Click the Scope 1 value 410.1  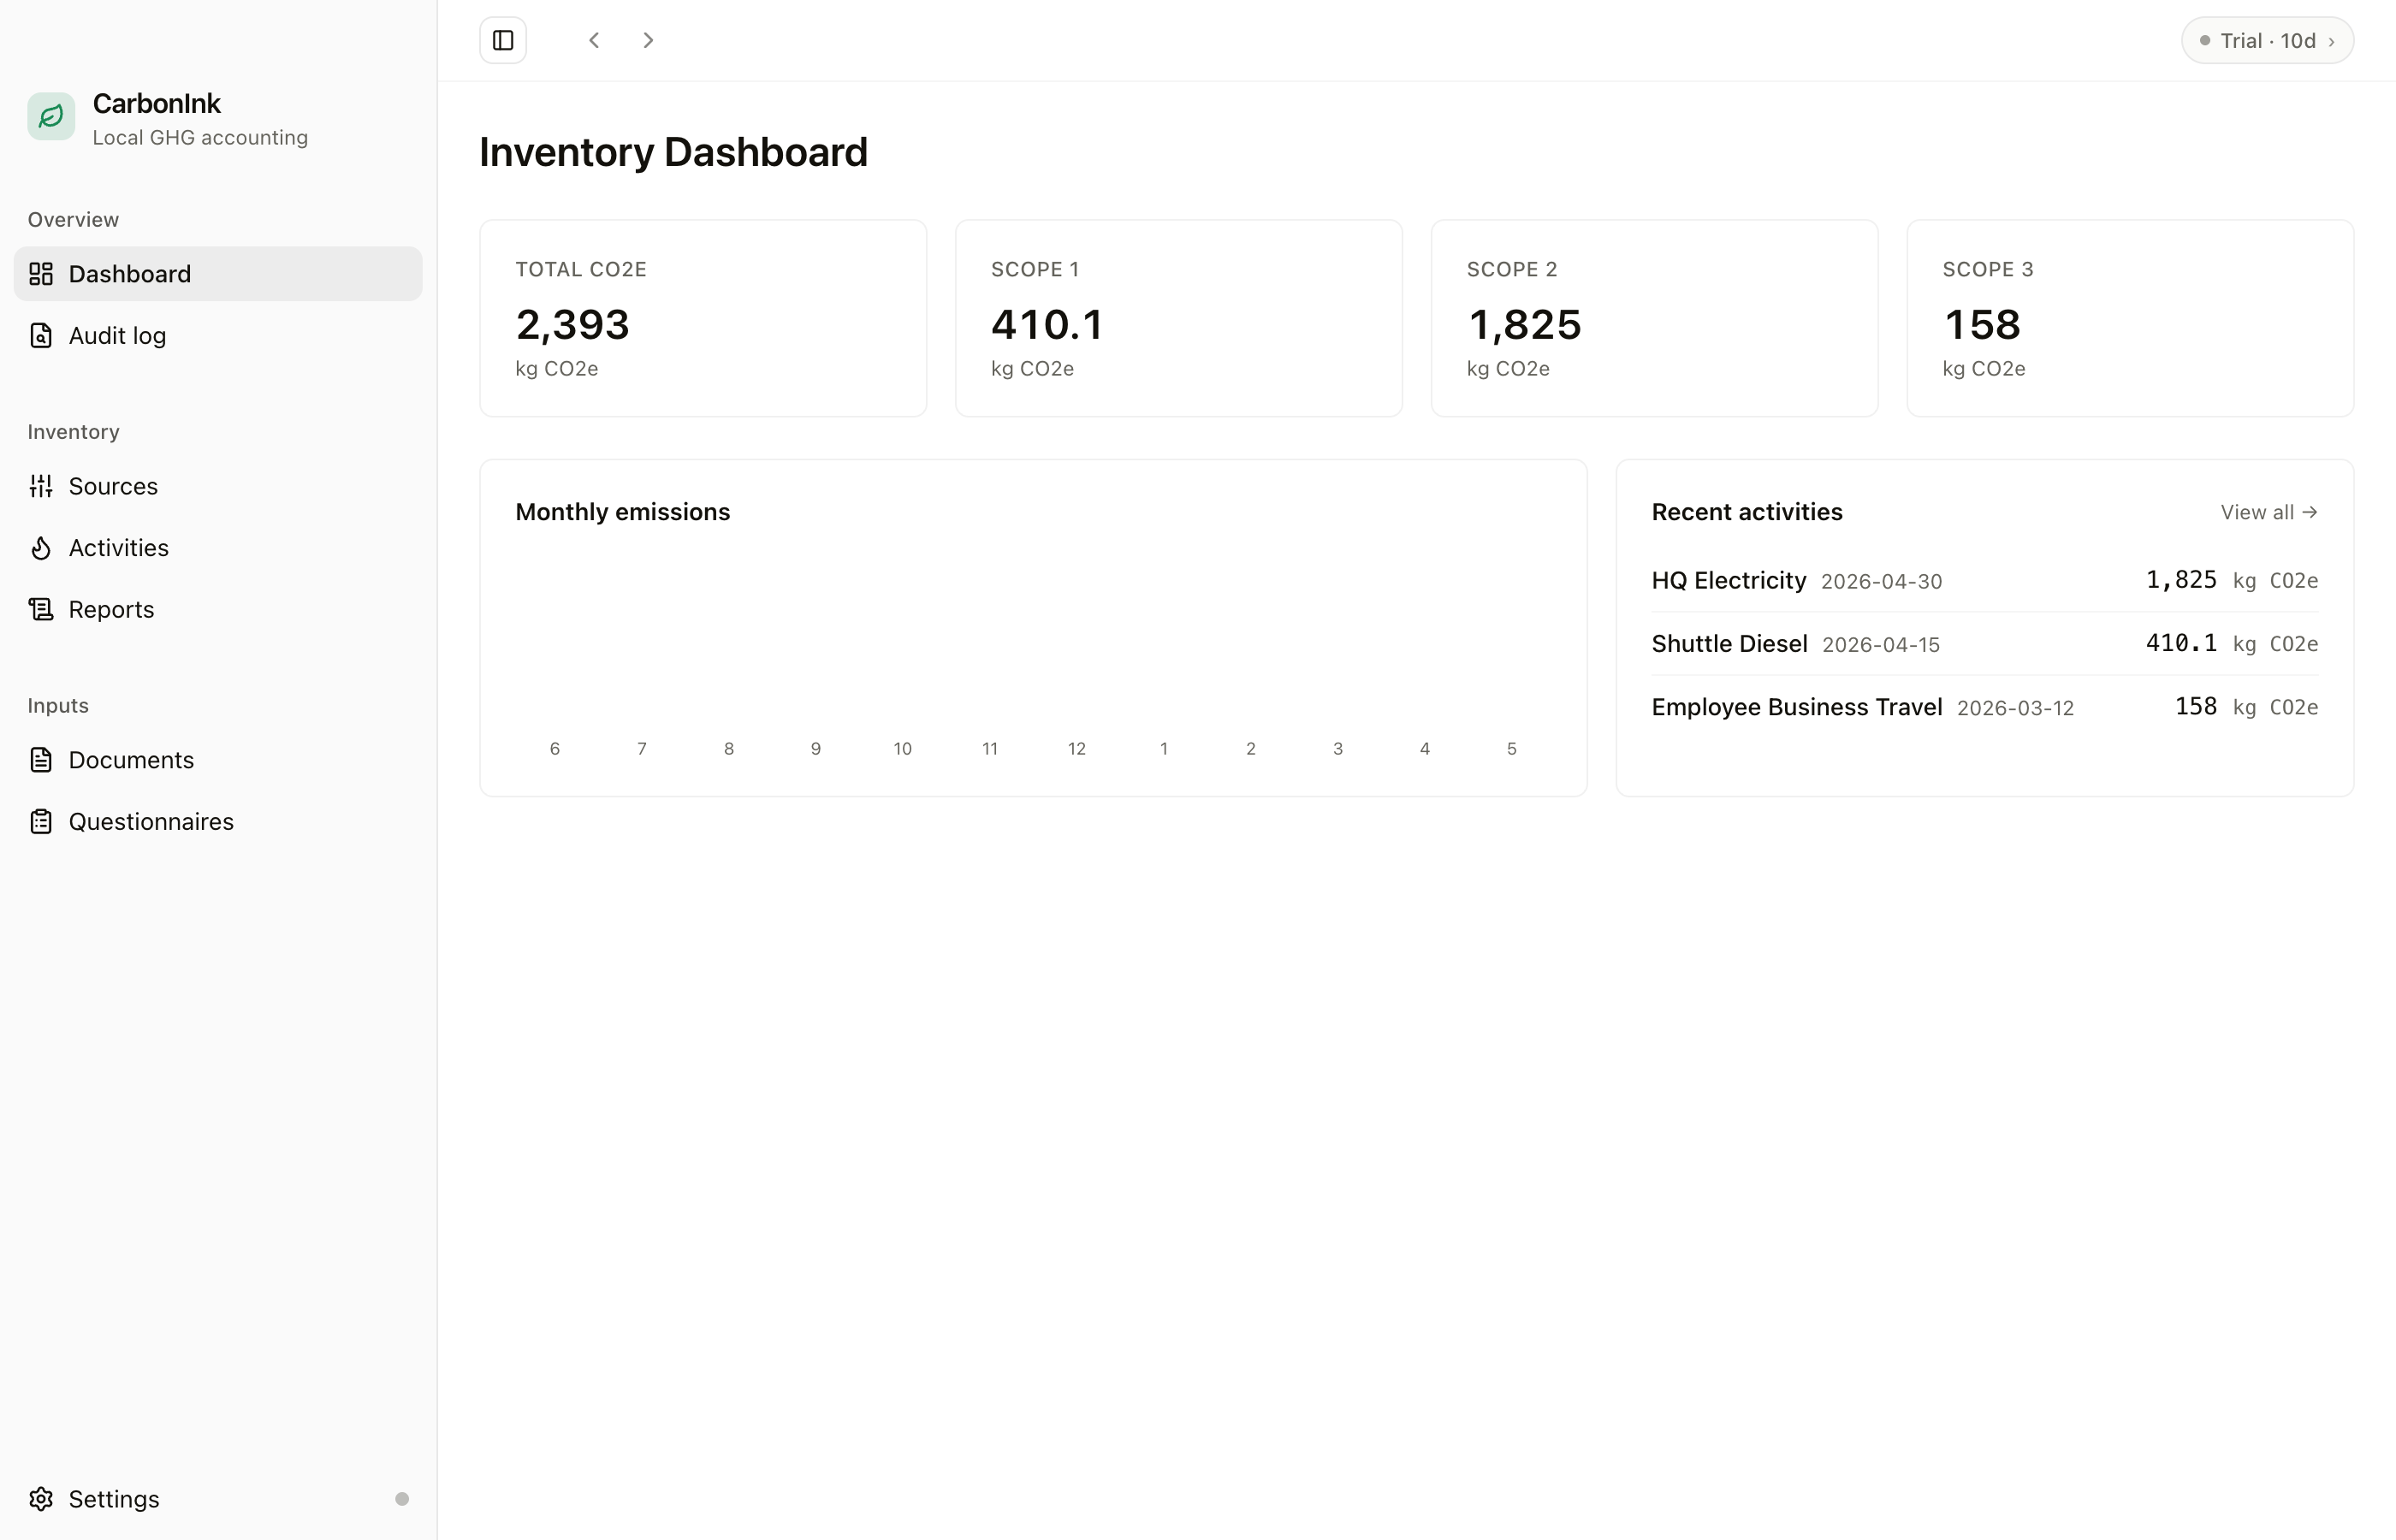tap(1047, 324)
